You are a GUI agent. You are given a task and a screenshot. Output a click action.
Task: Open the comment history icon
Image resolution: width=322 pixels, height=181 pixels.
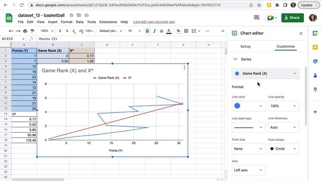pos(257,18)
